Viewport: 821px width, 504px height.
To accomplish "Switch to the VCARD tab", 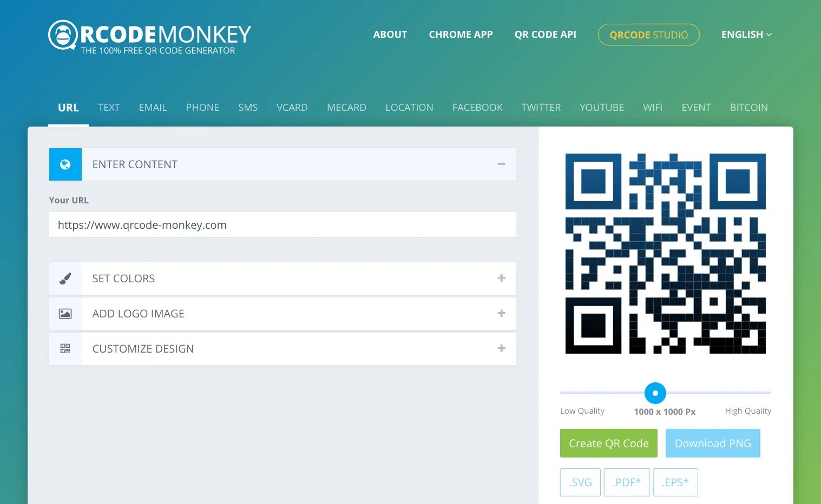I will click(292, 108).
